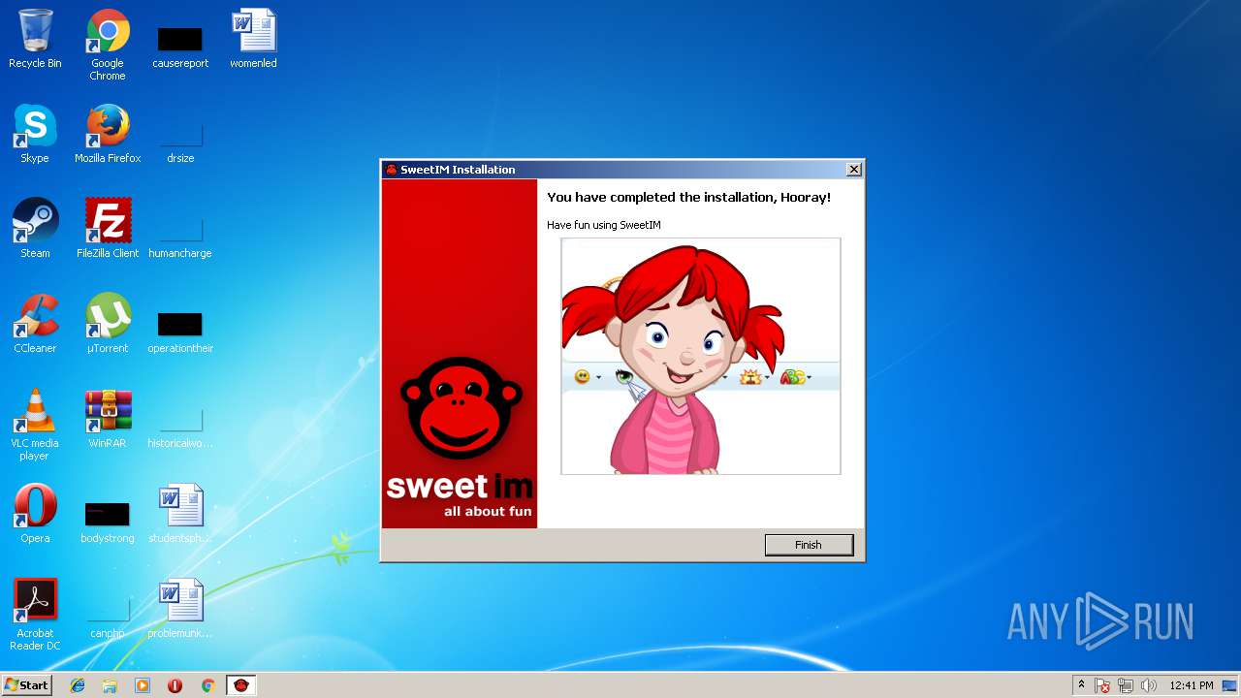Open the Acrobat Reader DC shortcut
This screenshot has width=1241, height=698.
tap(35, 615)
